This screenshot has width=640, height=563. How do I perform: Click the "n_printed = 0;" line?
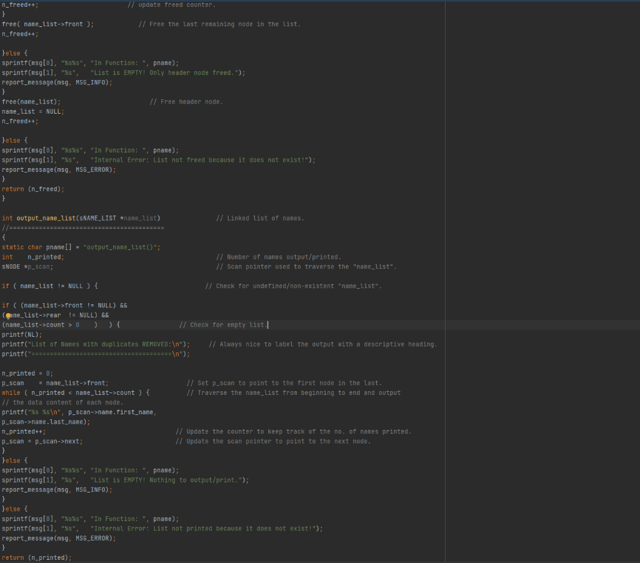coord(27,373)
